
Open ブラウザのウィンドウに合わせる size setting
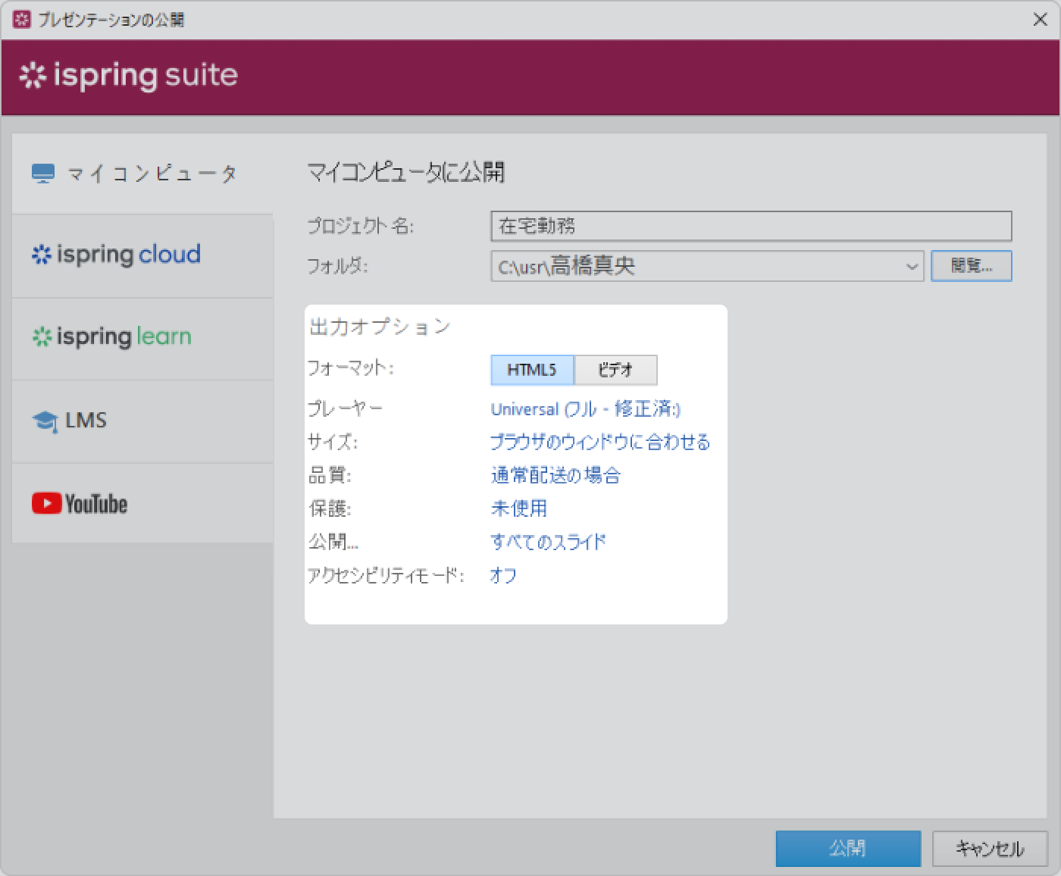pyautogui.click(x=600, y=442)
